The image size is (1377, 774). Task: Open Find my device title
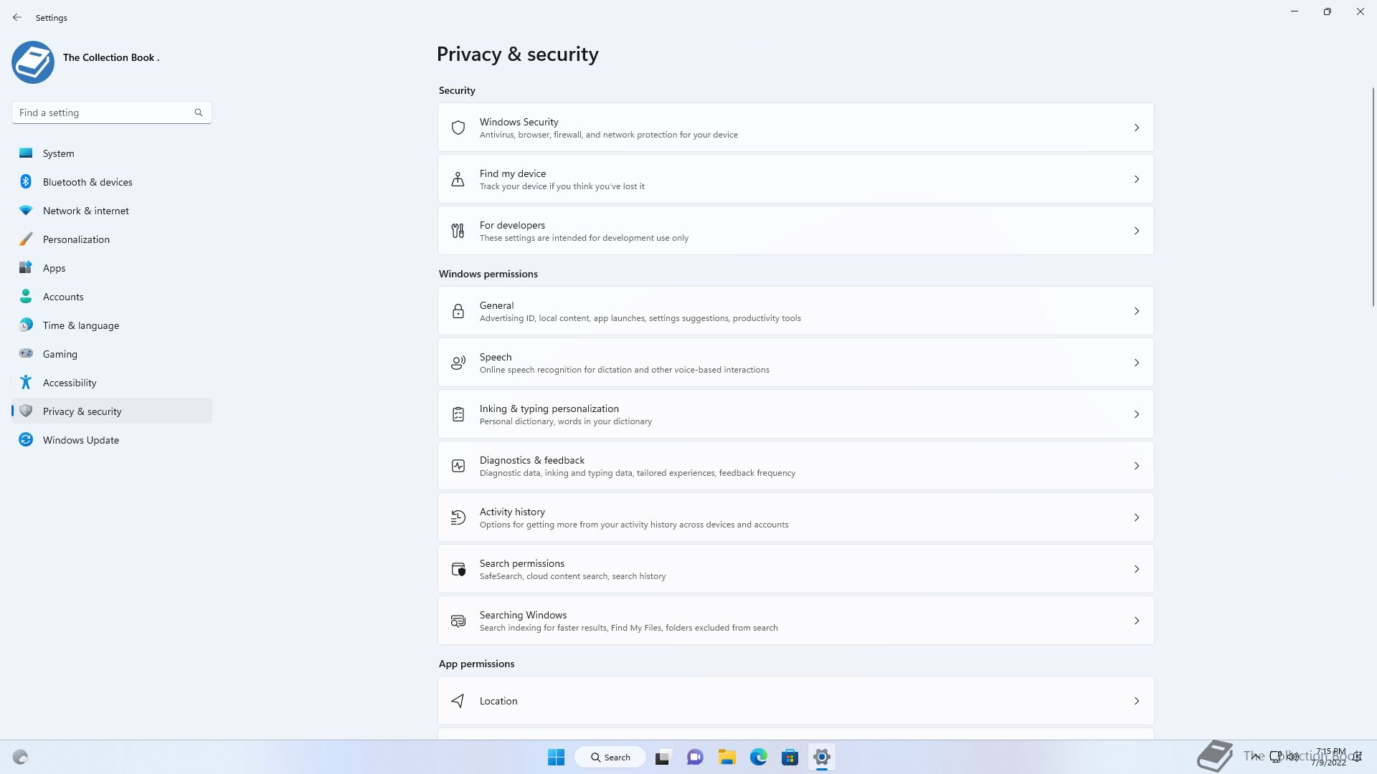click(513, 173)
